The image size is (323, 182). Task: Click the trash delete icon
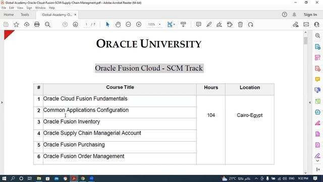pyautogui.click(x=240, y=25)
